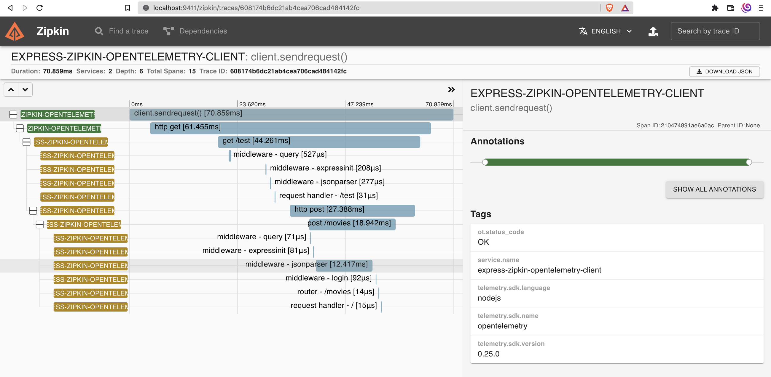Click the ot.status_code OK tag
The width and height of the screenshot is (771, 377).
pos(617,238)
